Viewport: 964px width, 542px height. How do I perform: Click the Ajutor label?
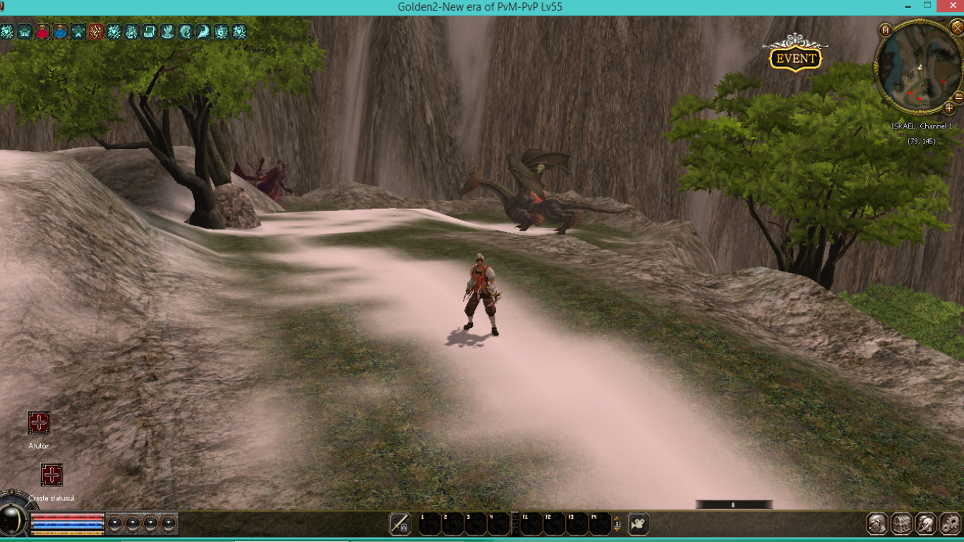(x=39, y=446)
